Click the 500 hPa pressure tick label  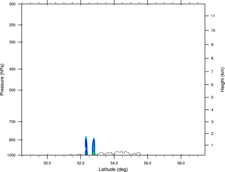pyautogui.click(x=12, y=90)
